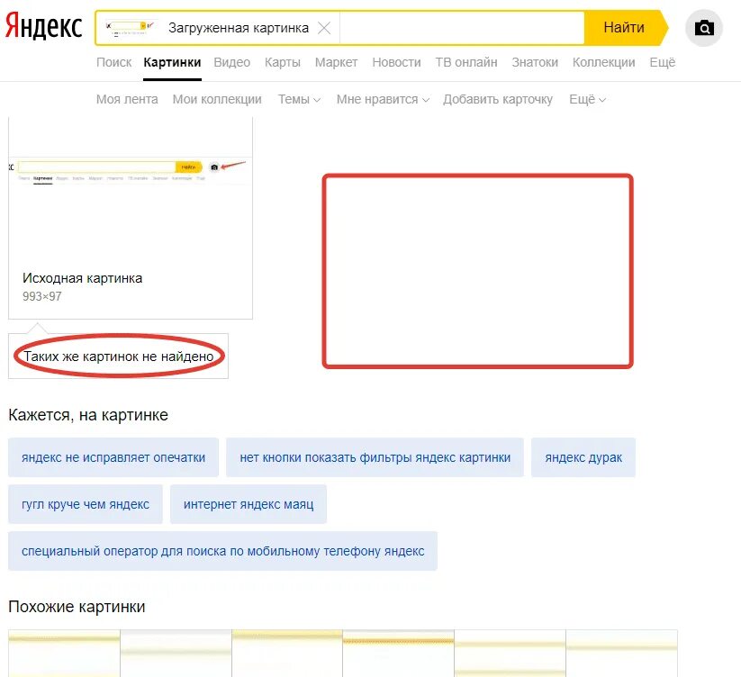Open the third similar image thumbnail
741x677 pixels.
287,654
